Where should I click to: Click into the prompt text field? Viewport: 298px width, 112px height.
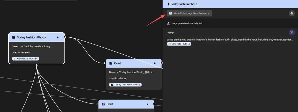pyautogui.click(x=230, y=40)
